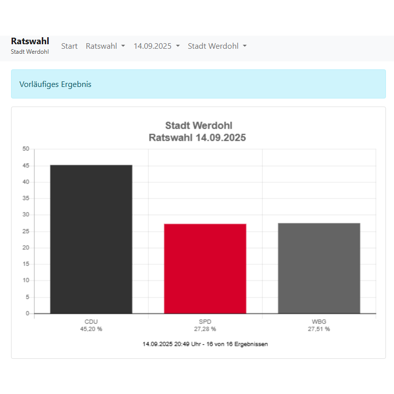Viewport: 394px width, 394px height.
Task: Click the Vorläufiges Ergebnis info banner
Action: pyautogui.click(x=198, y=84)
